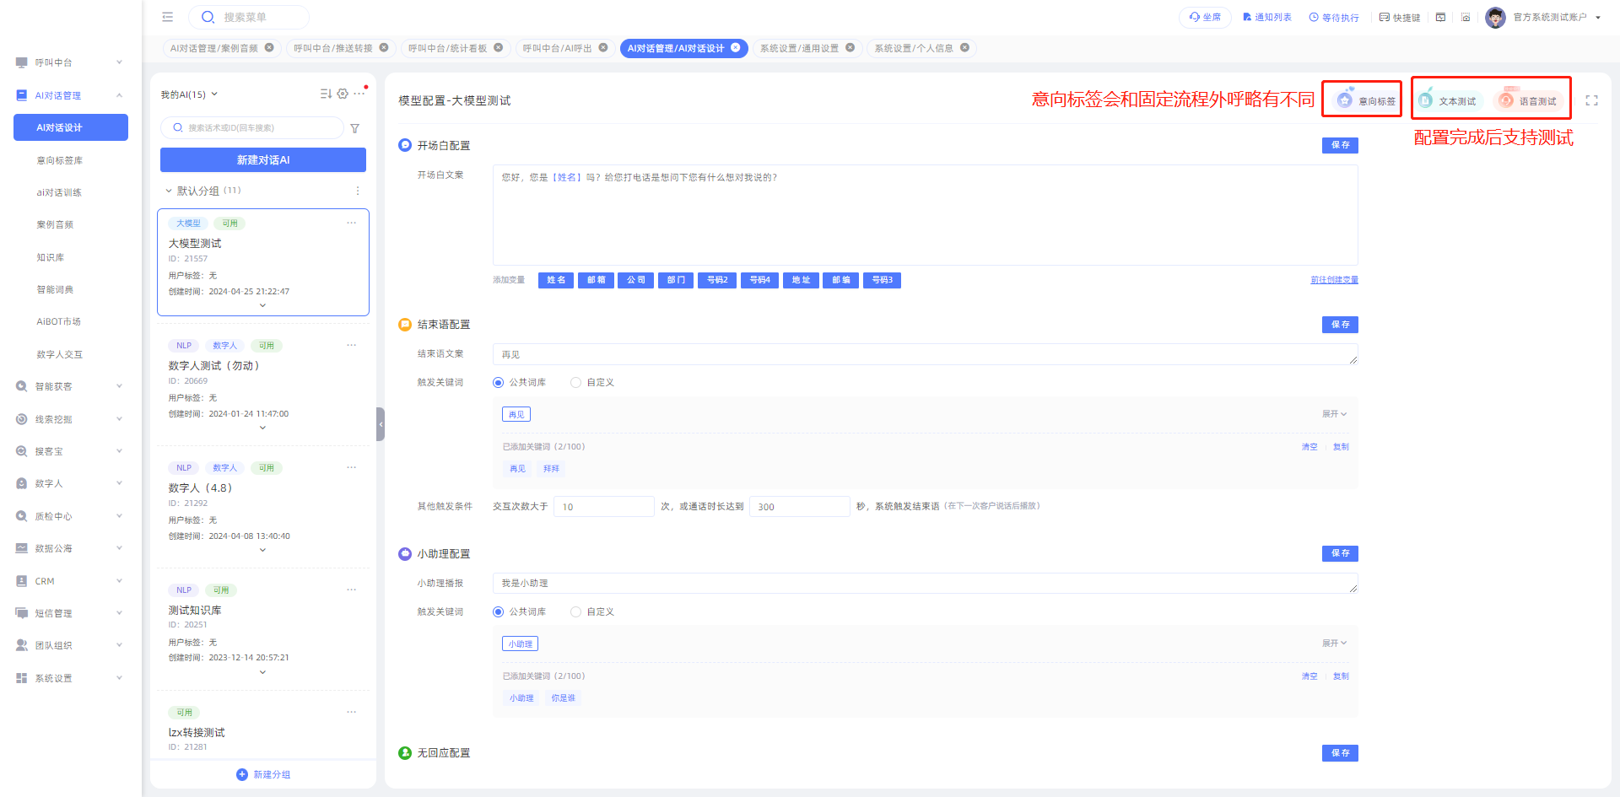1620x797 pixels.
Task: Clear the 结束语 added keywords with 清空
Action: (1309, 447)
